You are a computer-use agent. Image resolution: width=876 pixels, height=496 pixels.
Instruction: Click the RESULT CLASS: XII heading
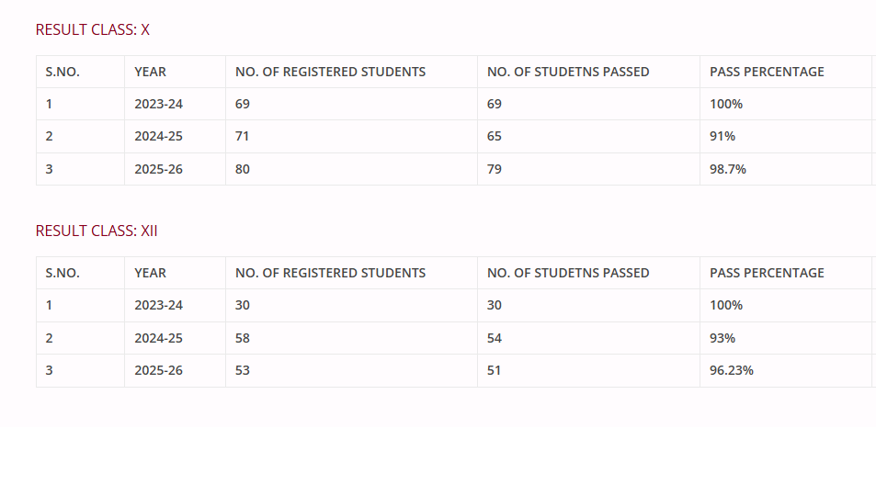click(x=97, y=231)
